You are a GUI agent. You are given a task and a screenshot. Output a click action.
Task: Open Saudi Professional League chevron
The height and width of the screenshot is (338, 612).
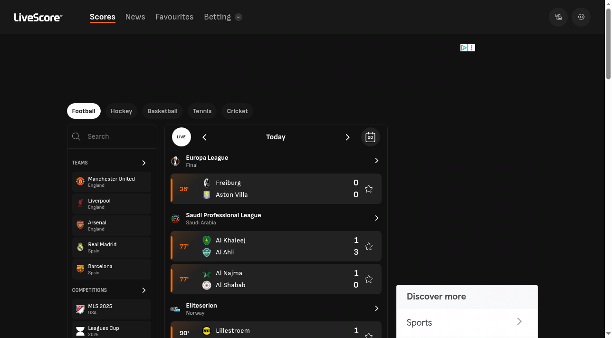tap(376, 218)
